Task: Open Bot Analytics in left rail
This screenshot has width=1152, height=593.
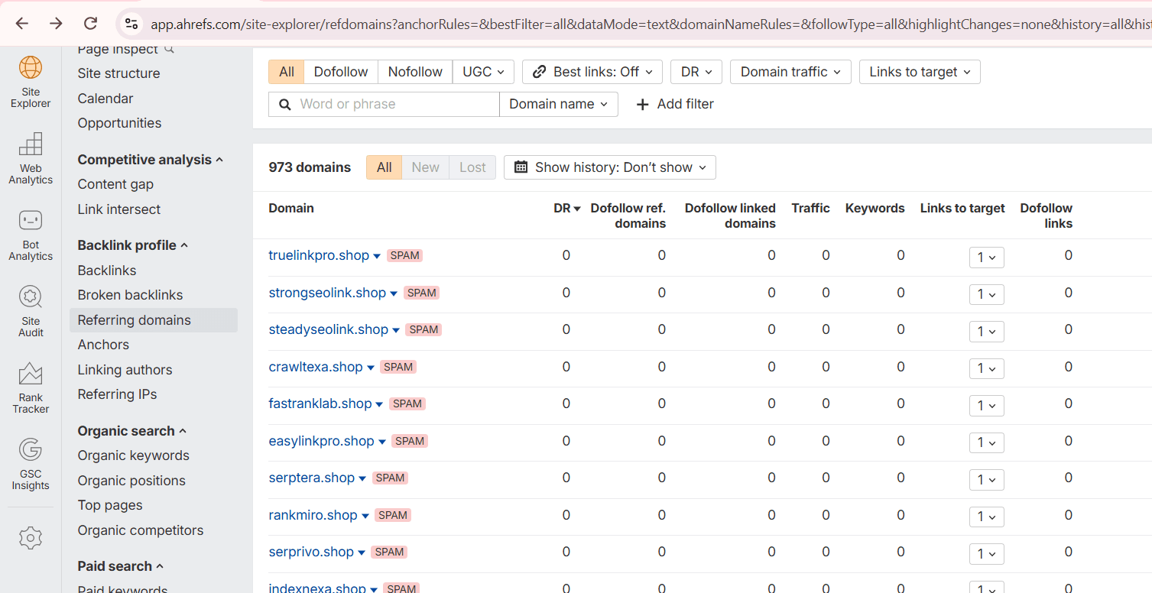Action: (31, 235)
